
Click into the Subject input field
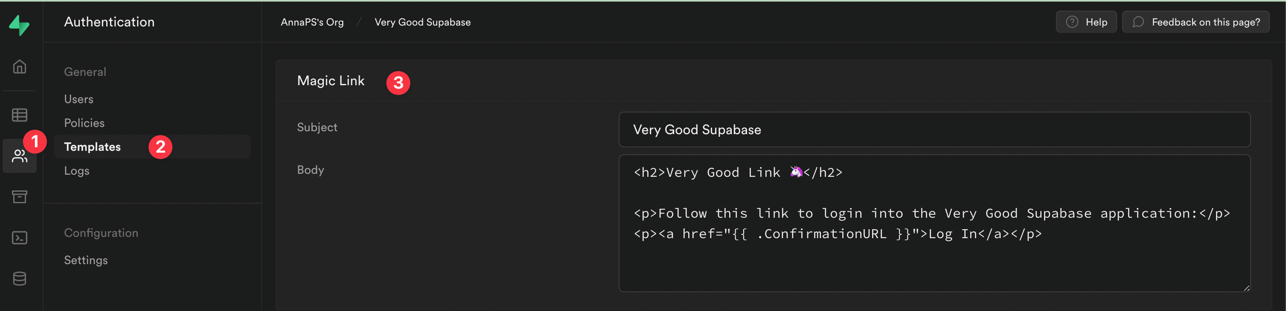(x=934, y=130)
